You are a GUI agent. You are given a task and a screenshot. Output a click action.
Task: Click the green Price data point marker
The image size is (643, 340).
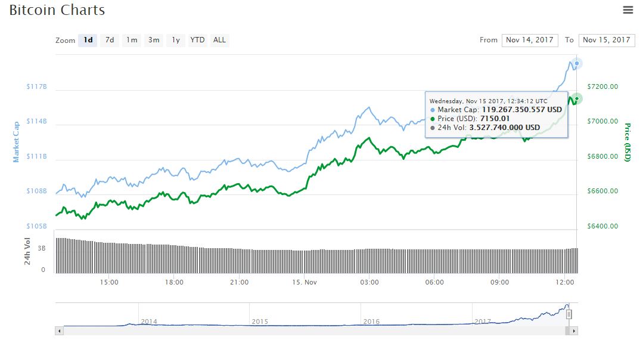point(577,98)
